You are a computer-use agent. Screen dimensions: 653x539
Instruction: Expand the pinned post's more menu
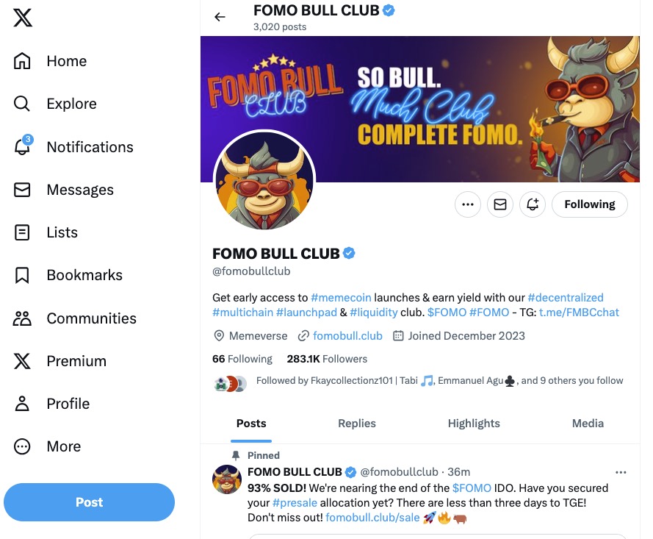click(621, 472)
